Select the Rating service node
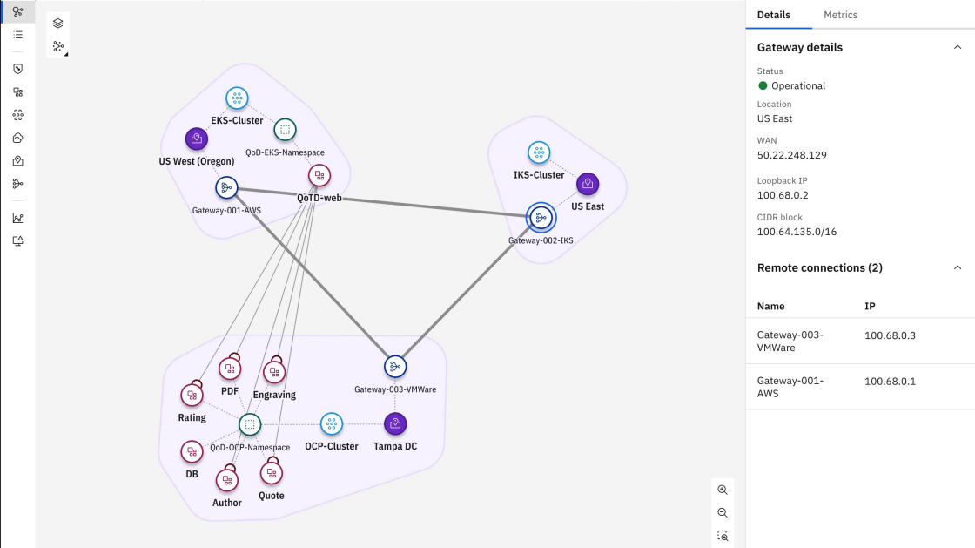Viewport: 975px width, 548px height. [x=192, y=395]
